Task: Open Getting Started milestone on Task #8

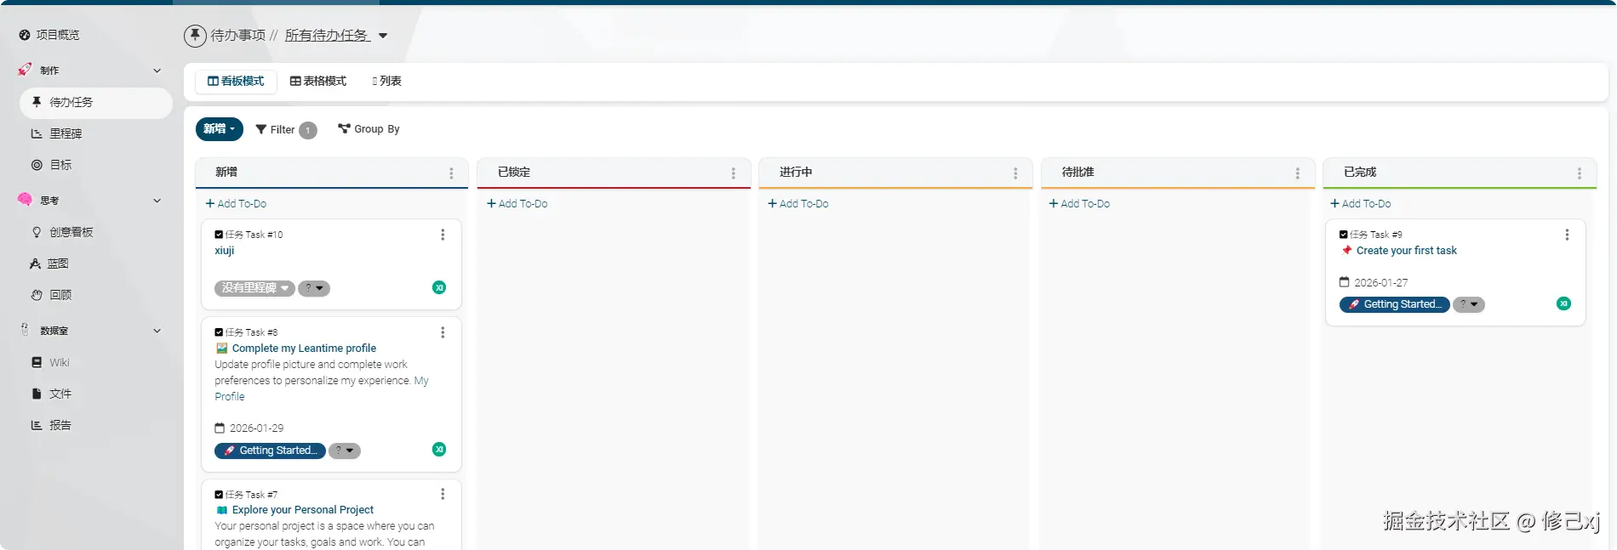Action: (x=270, y=451)
